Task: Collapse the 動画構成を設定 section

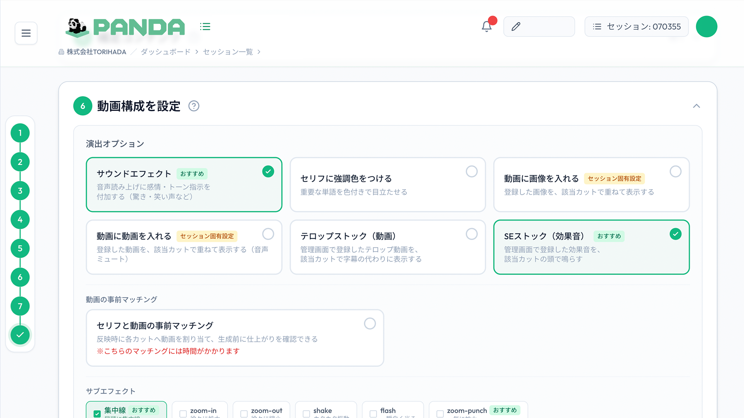Action: point(696,106)
